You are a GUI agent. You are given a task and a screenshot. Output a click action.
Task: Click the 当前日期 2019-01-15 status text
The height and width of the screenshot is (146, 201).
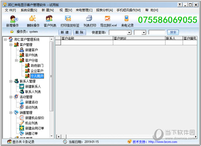tap(84, 142)
